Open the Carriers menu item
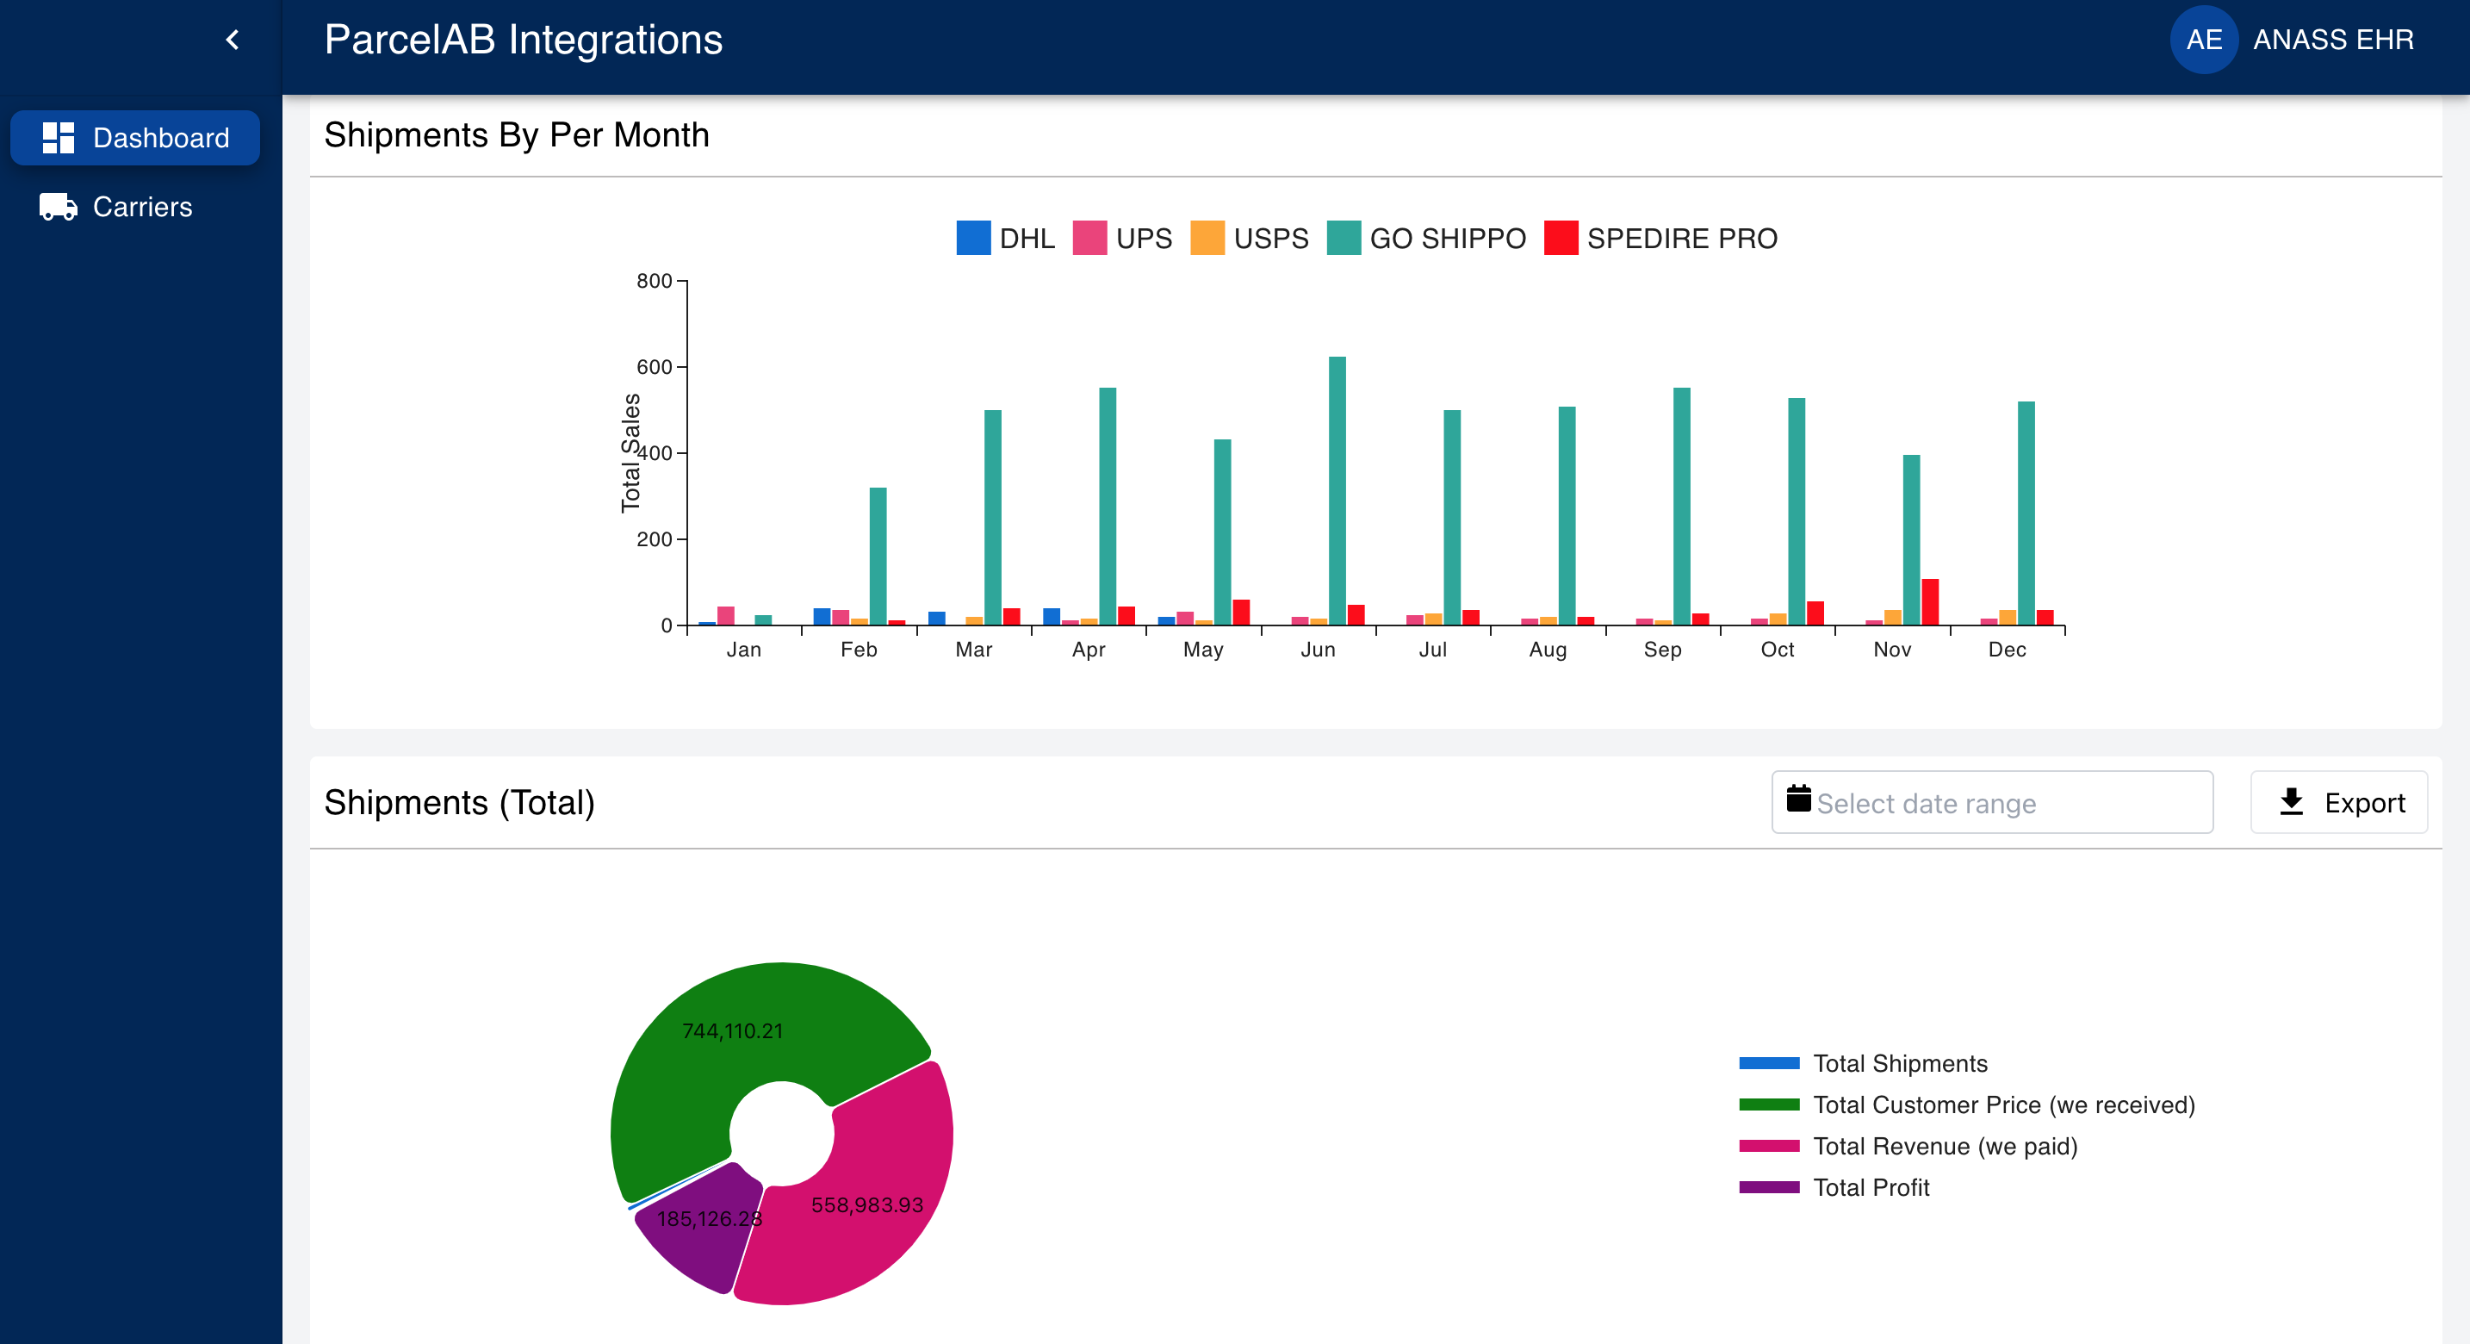This screenshot has height=1344, width=2470. pyautogui.click(x=142, y=208)
